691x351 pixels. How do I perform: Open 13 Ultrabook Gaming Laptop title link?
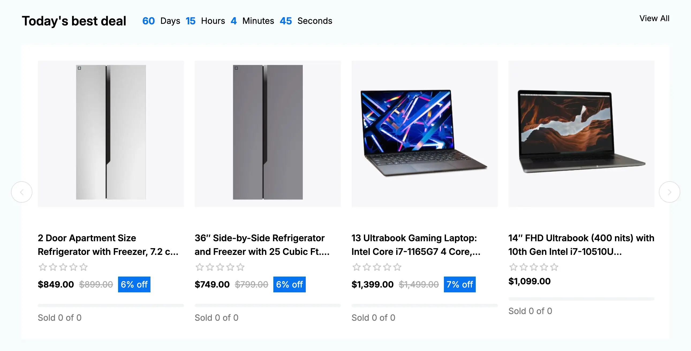pyautogui.click(x=416, y=245)
